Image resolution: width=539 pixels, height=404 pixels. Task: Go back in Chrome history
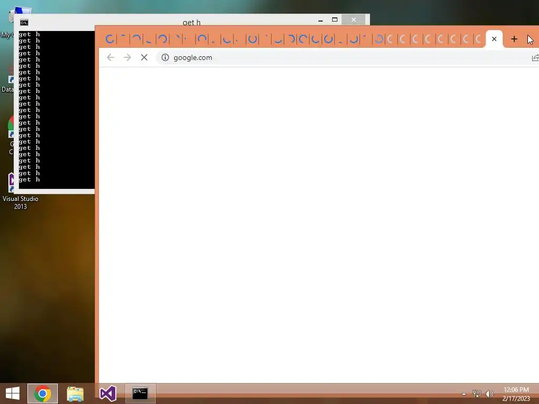coord(111,57)
